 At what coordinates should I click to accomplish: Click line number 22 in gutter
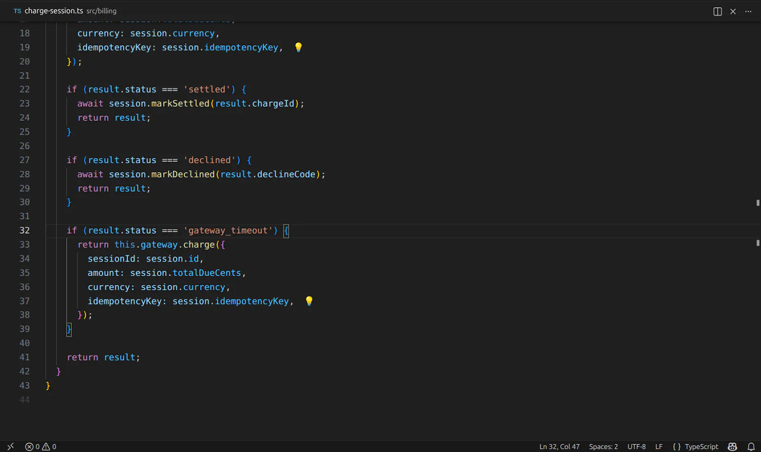click(24, 89)
